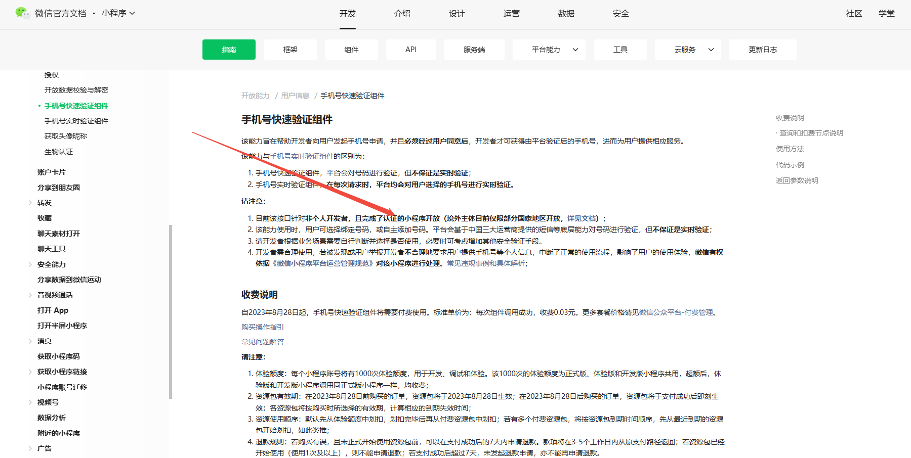
Task: Select the API sub-navigation button
Action: click(x=411, y=50)
